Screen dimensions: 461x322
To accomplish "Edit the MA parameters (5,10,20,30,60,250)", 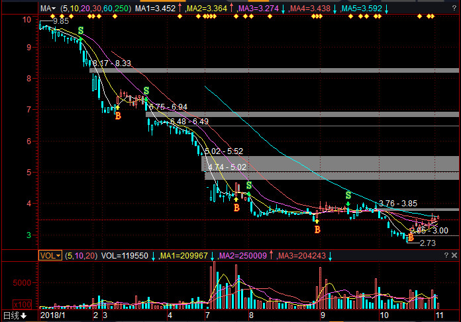I will [96, 9].
